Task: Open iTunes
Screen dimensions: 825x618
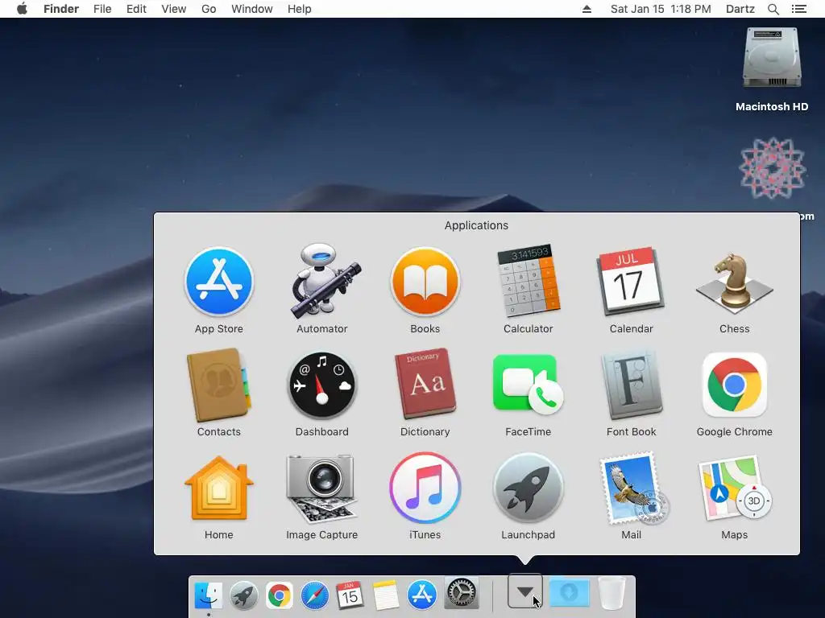Action: (x=425, y=488)
